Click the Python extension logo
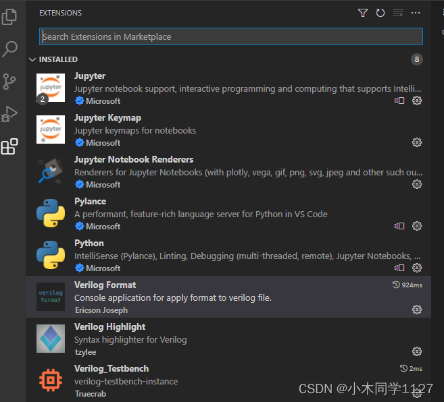This screenshot has height=402, width=444. [51, 255]
